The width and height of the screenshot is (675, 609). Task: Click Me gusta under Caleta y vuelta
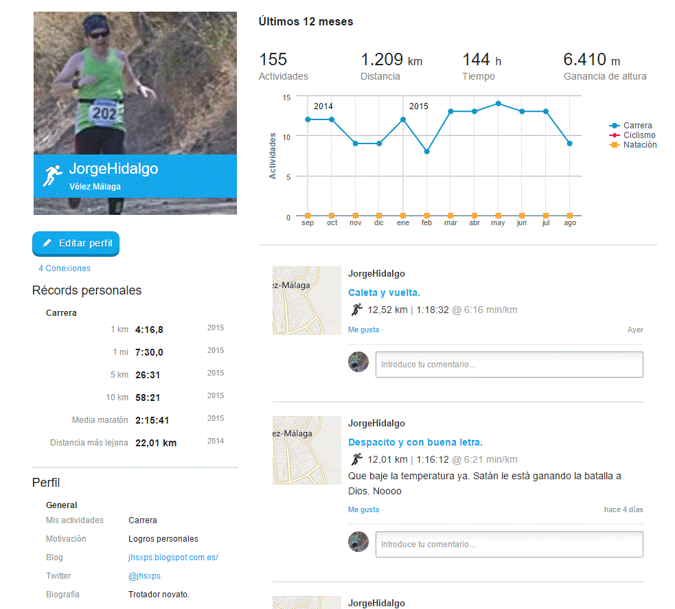click(x=364, y=330)
